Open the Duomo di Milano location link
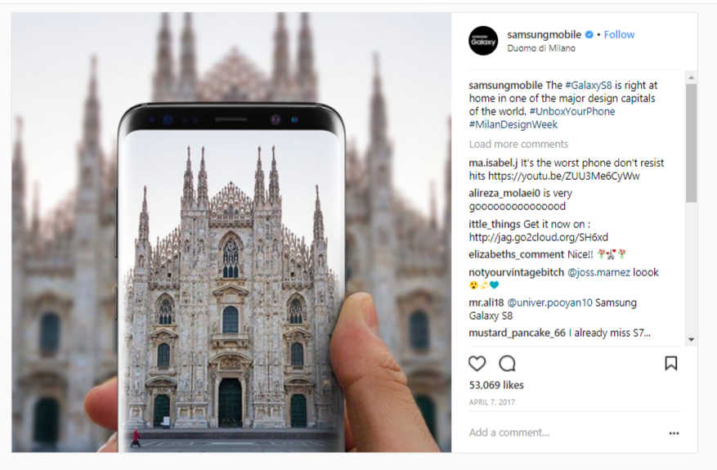717x470 pixels. [541, 48]
